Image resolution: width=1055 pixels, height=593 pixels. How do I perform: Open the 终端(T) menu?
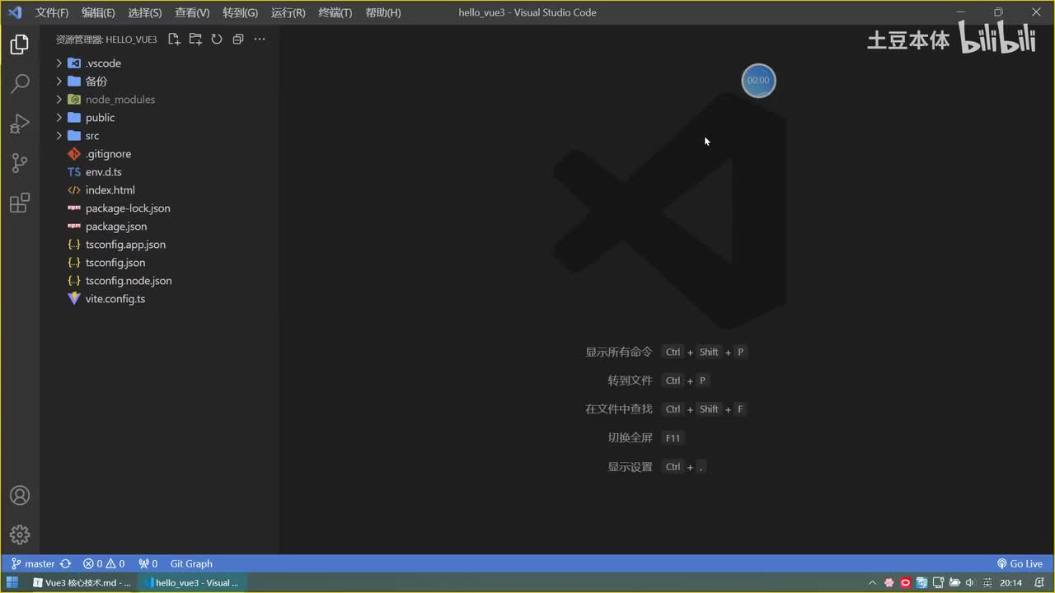coord(335,12)
